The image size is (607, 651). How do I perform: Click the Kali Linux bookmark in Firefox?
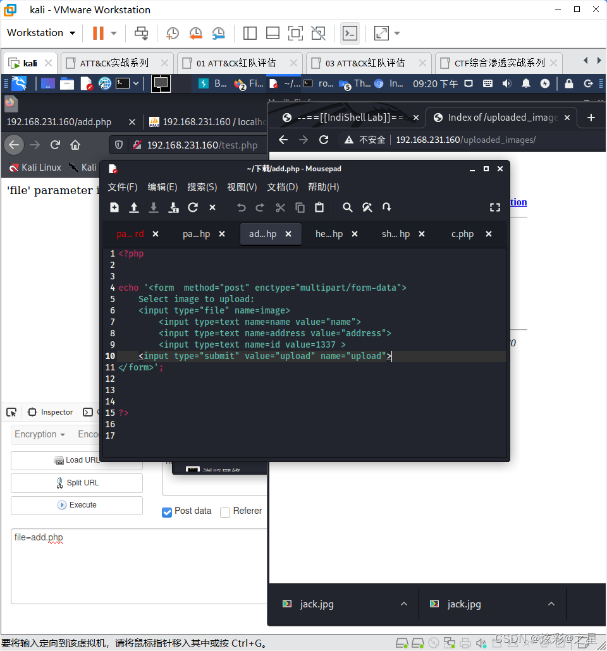pos(35,167)
